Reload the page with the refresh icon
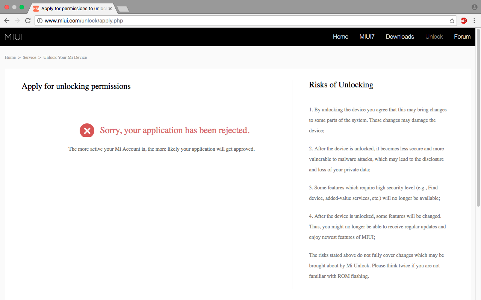 (x=28, y=21)
